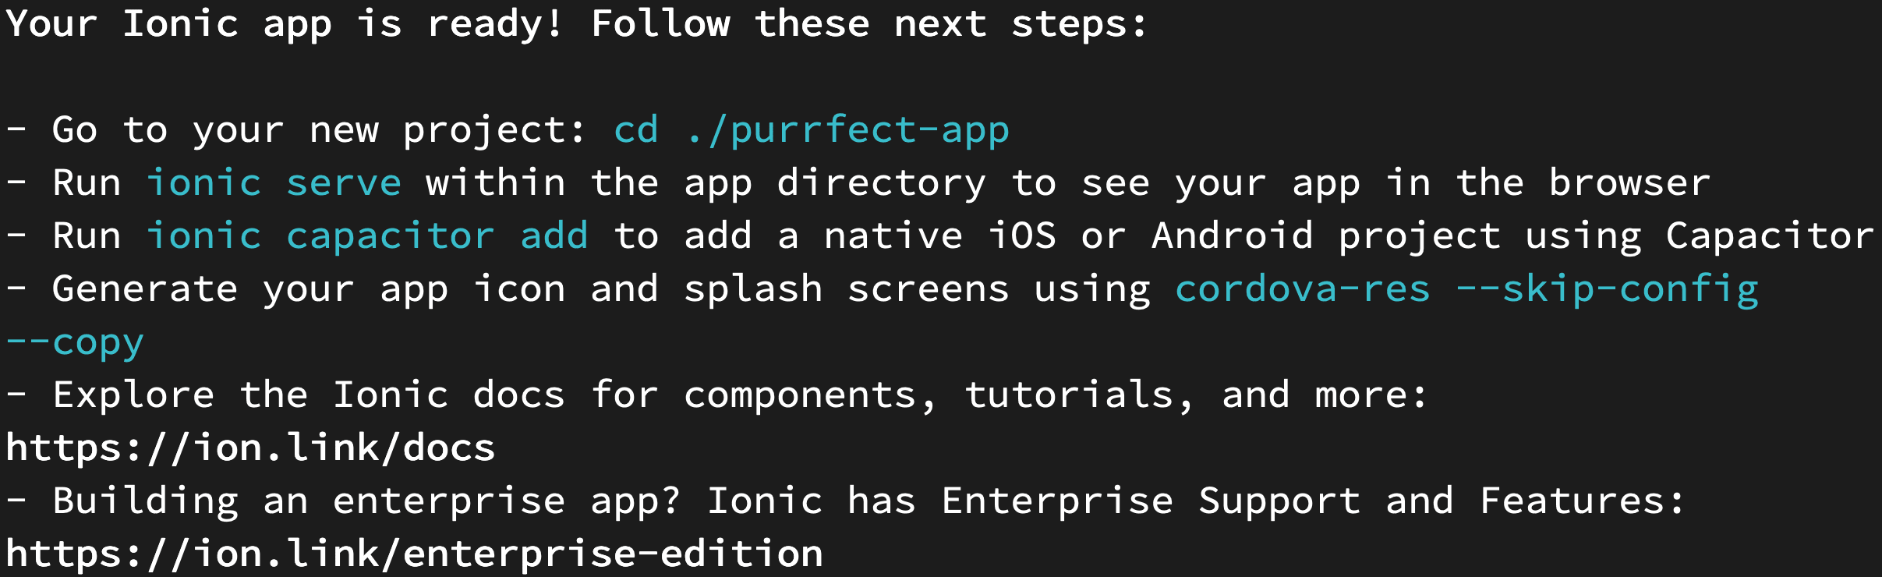The height and width of the screenshot is (577, 1882).
Task: Click the 'ionic capacitor add' command
Action: coord(366,236)
